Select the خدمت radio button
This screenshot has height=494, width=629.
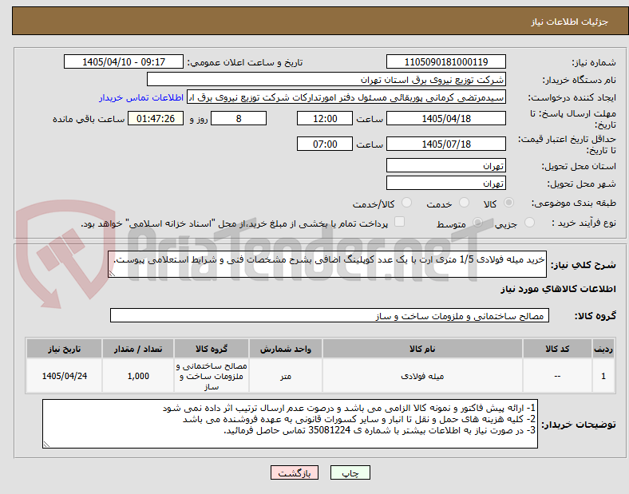pyautogui.click(x=464, y=203)
